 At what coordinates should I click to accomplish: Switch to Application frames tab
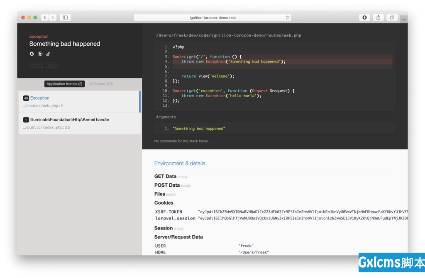64,84
